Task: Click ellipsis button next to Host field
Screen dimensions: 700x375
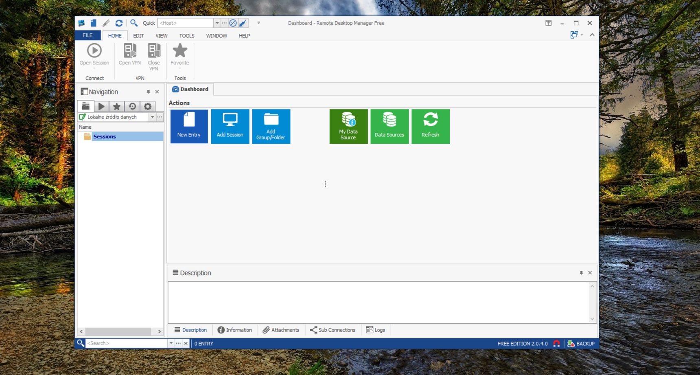Action: click(x=224, y=23)
